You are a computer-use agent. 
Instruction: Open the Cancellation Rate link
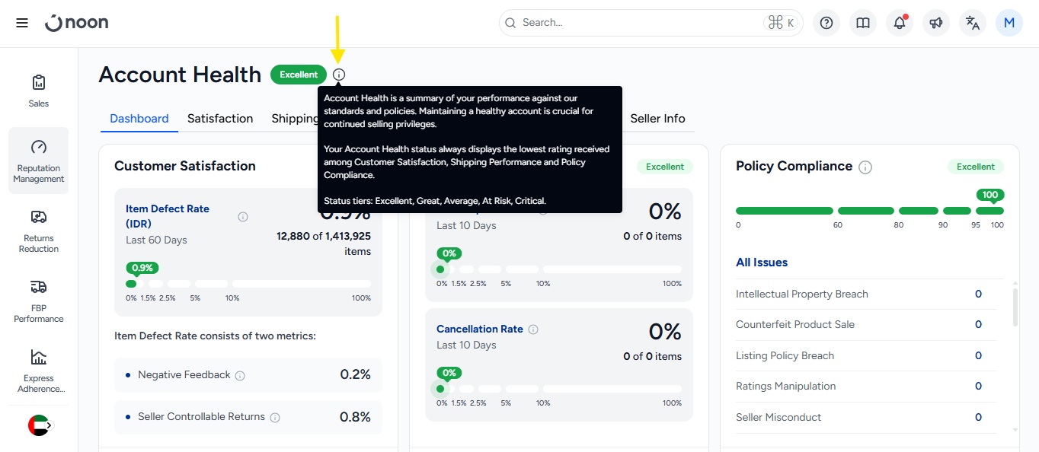click(x=480, y=329)
